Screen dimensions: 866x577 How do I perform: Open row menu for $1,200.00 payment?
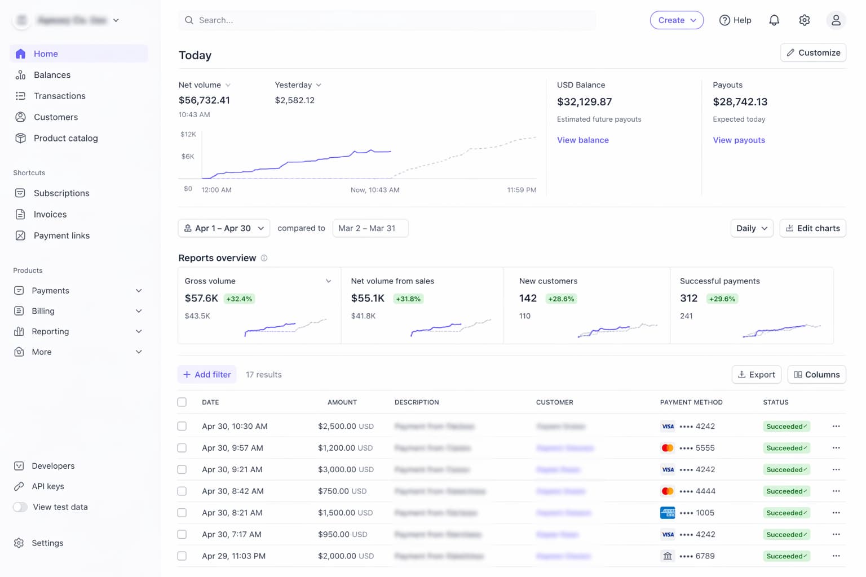pyautogui.click(x=836, y=448)
